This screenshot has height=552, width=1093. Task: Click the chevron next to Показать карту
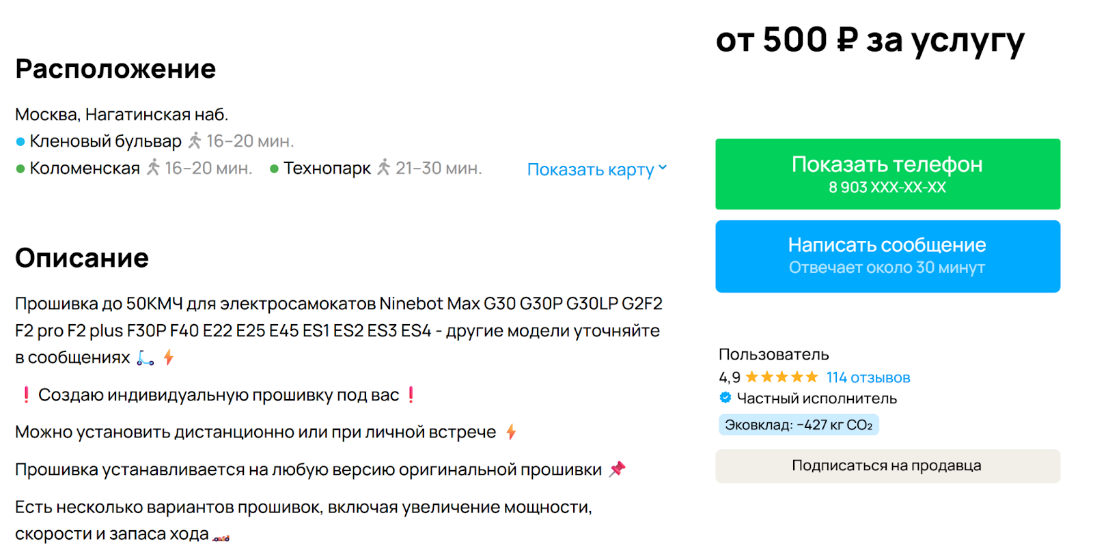[x=663, y=168]
